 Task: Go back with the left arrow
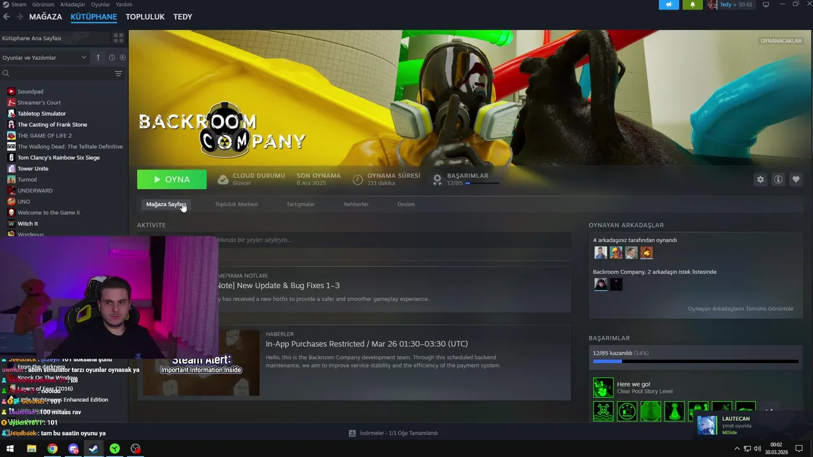coord(7,17)
